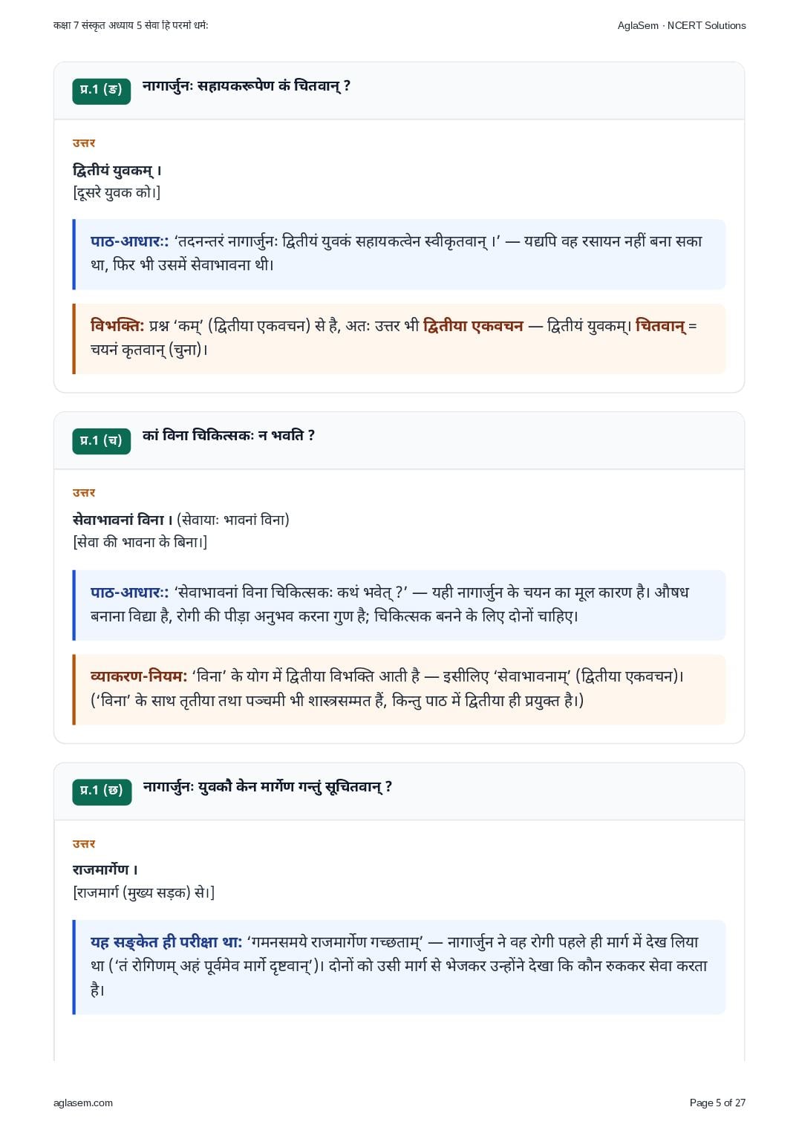Click the विभक्ति: note heading
The width and height of the screenshot is (799, 1130).
point(117,326)
